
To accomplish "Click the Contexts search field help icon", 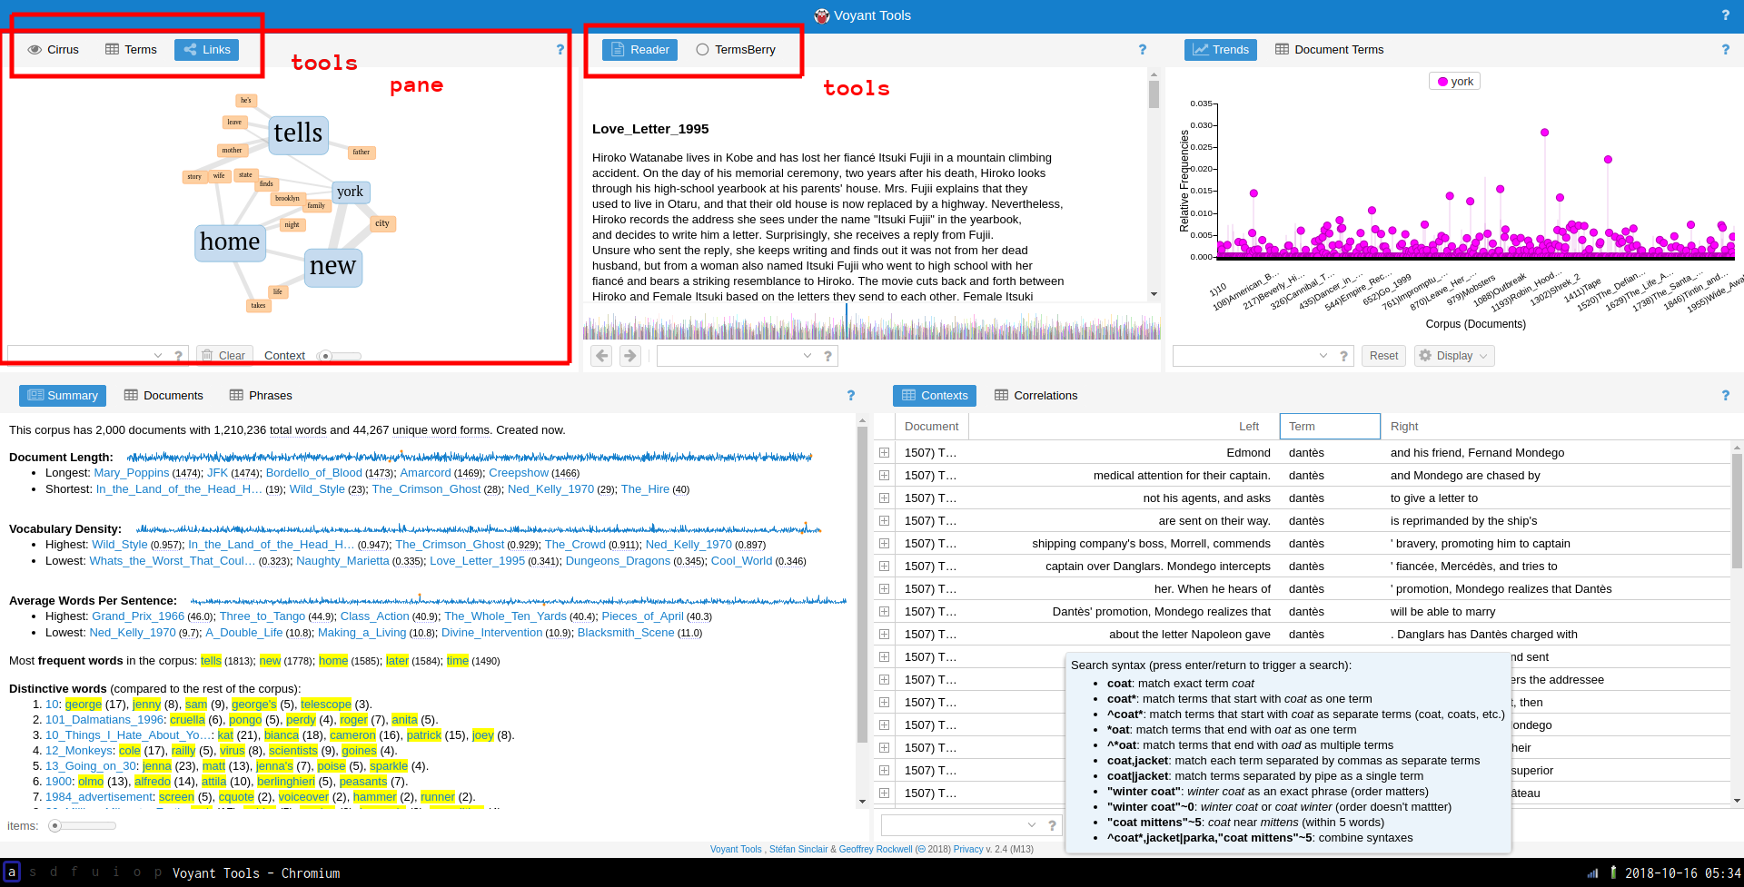I will click(1052, 825).
